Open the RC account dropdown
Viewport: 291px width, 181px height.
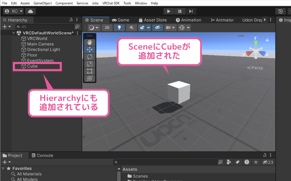tap(13, 12)
